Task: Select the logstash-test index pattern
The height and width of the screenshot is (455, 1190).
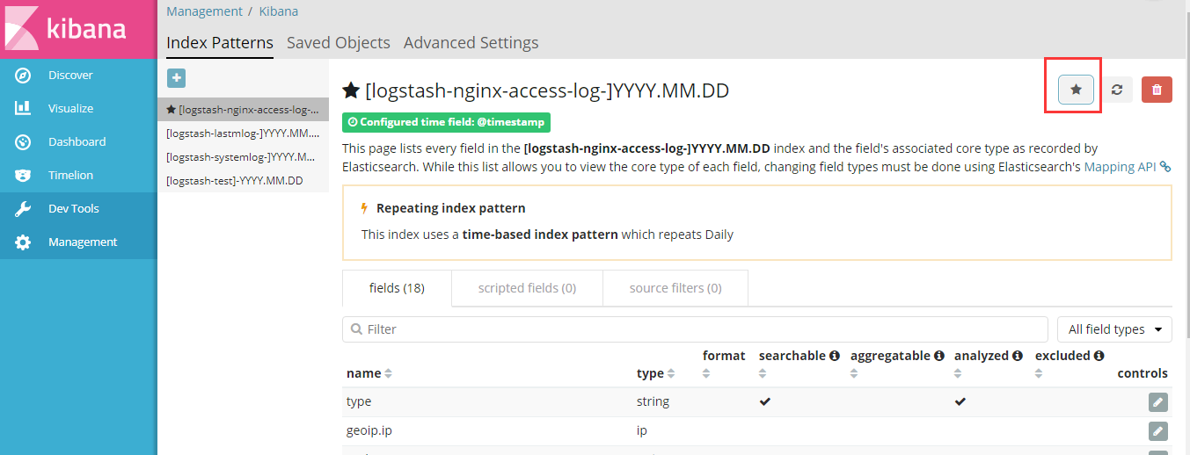Action: (x=244, y=181)
